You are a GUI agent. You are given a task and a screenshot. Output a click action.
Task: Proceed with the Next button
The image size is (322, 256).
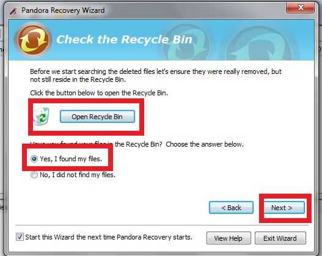285,208
